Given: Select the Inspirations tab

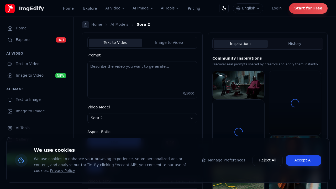Looking at the screenshot, I should tap(241, 44).
